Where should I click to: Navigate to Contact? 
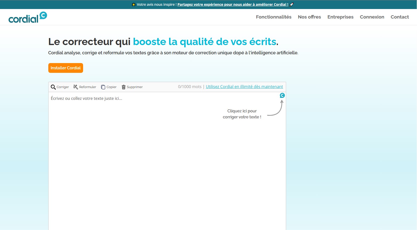[400, 17]
